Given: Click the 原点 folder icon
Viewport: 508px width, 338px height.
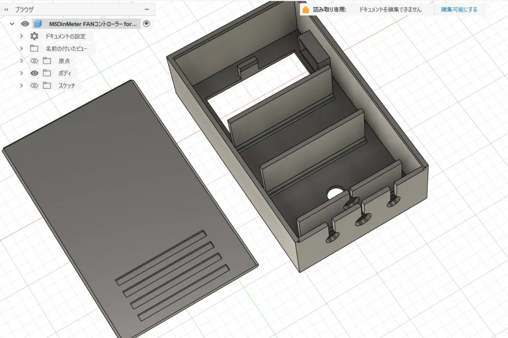Looking at the screenshot, I should 47,61.
